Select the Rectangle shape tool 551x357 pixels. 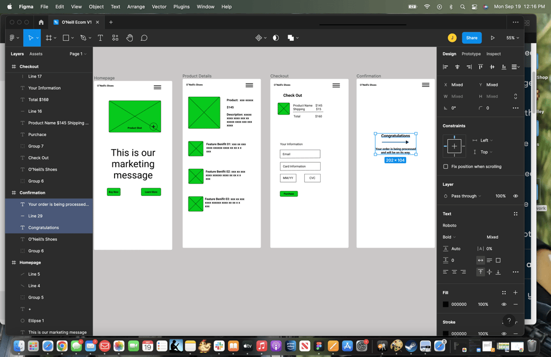pyautogui.click(x=66, y=37)
